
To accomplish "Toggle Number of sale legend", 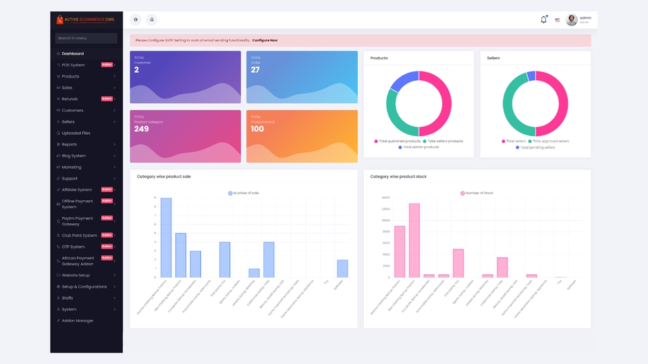I will point(244,193).
